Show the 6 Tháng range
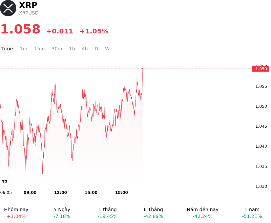 (153, 213)
